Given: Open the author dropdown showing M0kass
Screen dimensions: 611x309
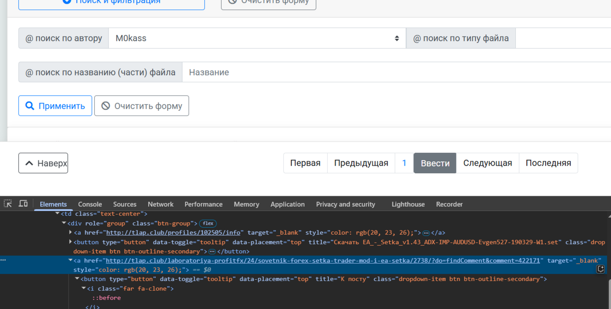Looking at the screenshot, I should [257, 38].
